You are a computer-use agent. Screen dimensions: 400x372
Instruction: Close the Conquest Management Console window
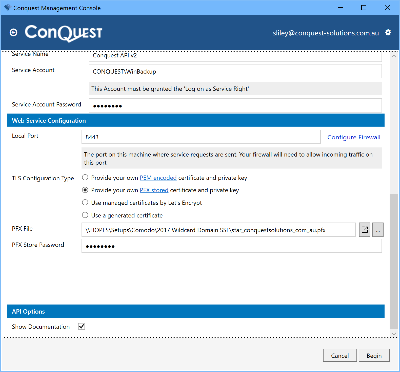387,8
